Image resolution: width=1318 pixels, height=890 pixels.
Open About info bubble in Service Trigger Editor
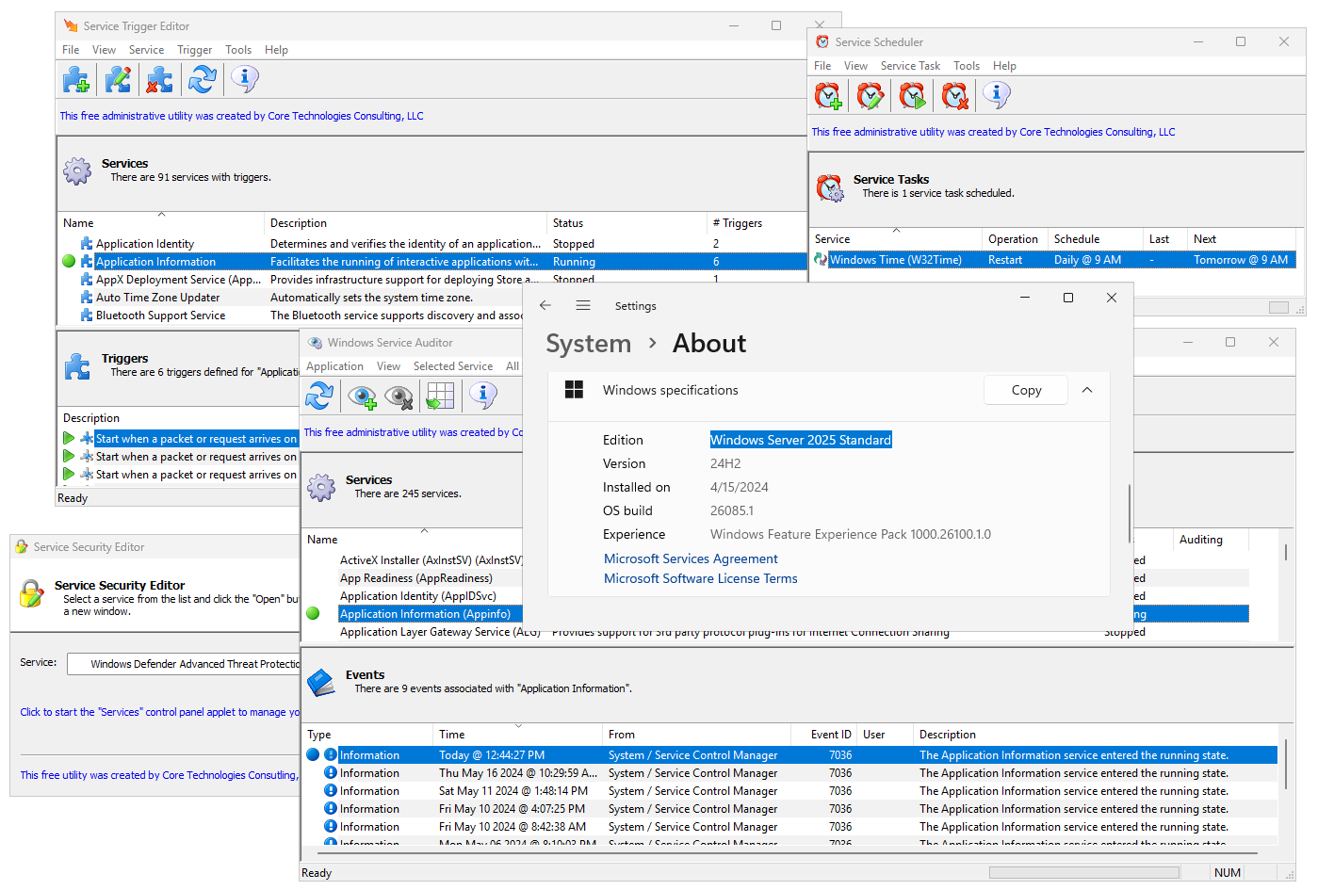point(244,79)
